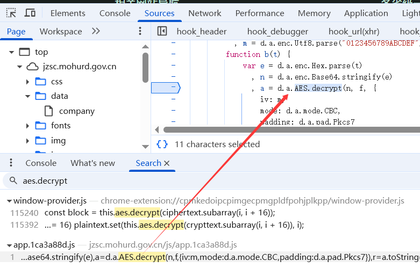The height and width of the screenshot is (268, 420).
Task: Expand the fonts folder
Action: (x=27, y=126)
